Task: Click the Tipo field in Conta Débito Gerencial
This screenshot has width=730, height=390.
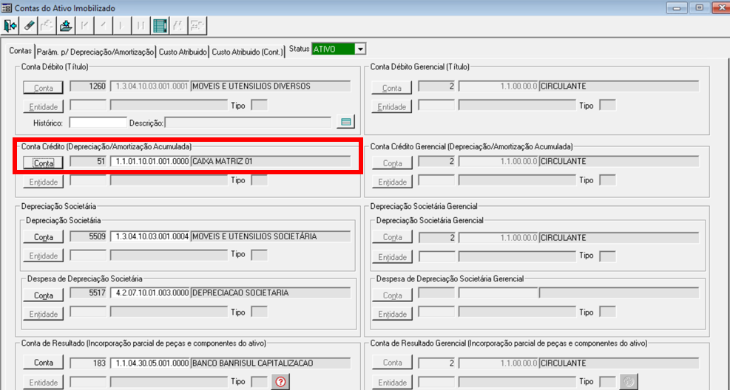Action: 607,105
